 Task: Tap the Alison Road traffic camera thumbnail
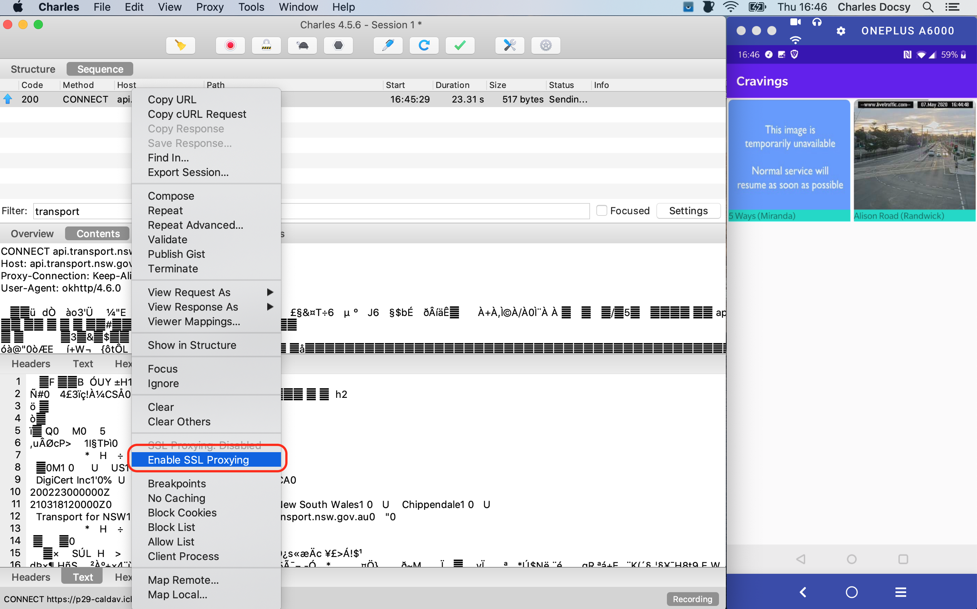(x=914, y=155)
